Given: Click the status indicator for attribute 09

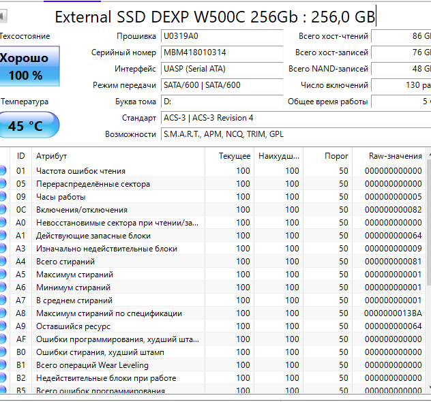Looking at the screenshot, I should 3,197.
